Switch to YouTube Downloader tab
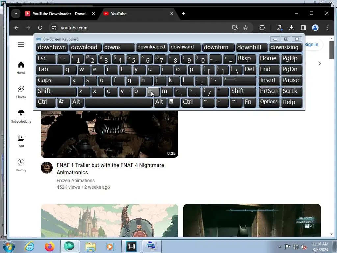 point(60,14)
